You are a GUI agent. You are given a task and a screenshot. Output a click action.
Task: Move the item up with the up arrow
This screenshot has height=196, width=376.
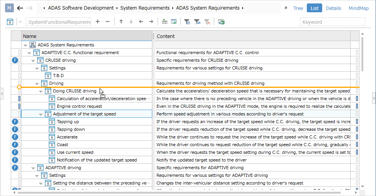(121, 22)
